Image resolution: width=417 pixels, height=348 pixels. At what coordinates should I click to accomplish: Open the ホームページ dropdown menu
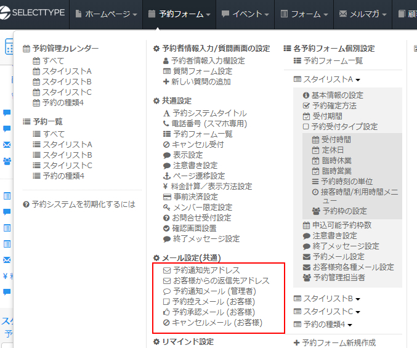click(x=105, y=14)
